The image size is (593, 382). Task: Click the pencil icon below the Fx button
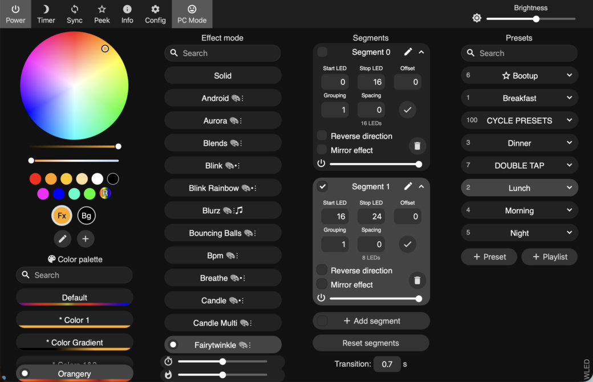63,239
